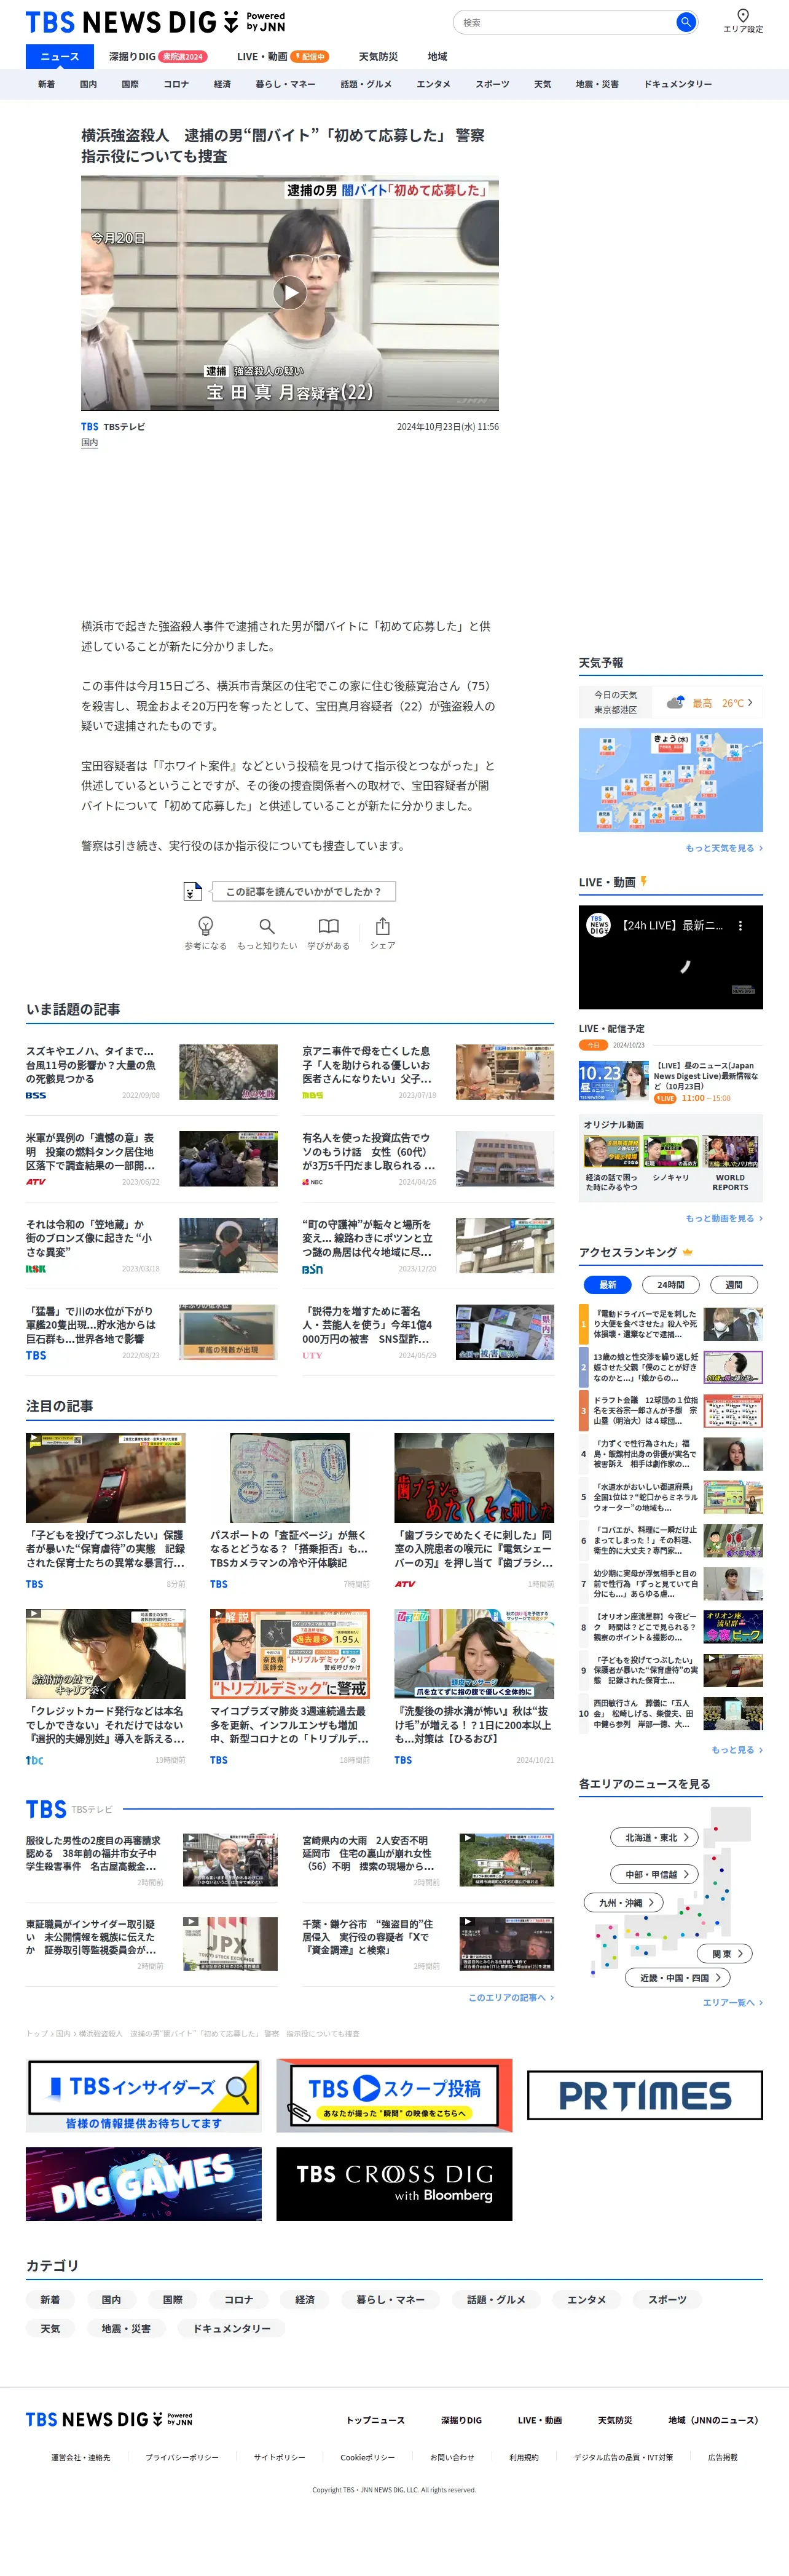Viewport: 789px width, 2576px height.
Task: Click the 学びがある open book icon
Action: (329, 926)
